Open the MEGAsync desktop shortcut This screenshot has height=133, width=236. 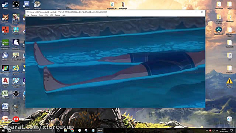[x=16, y=120]
